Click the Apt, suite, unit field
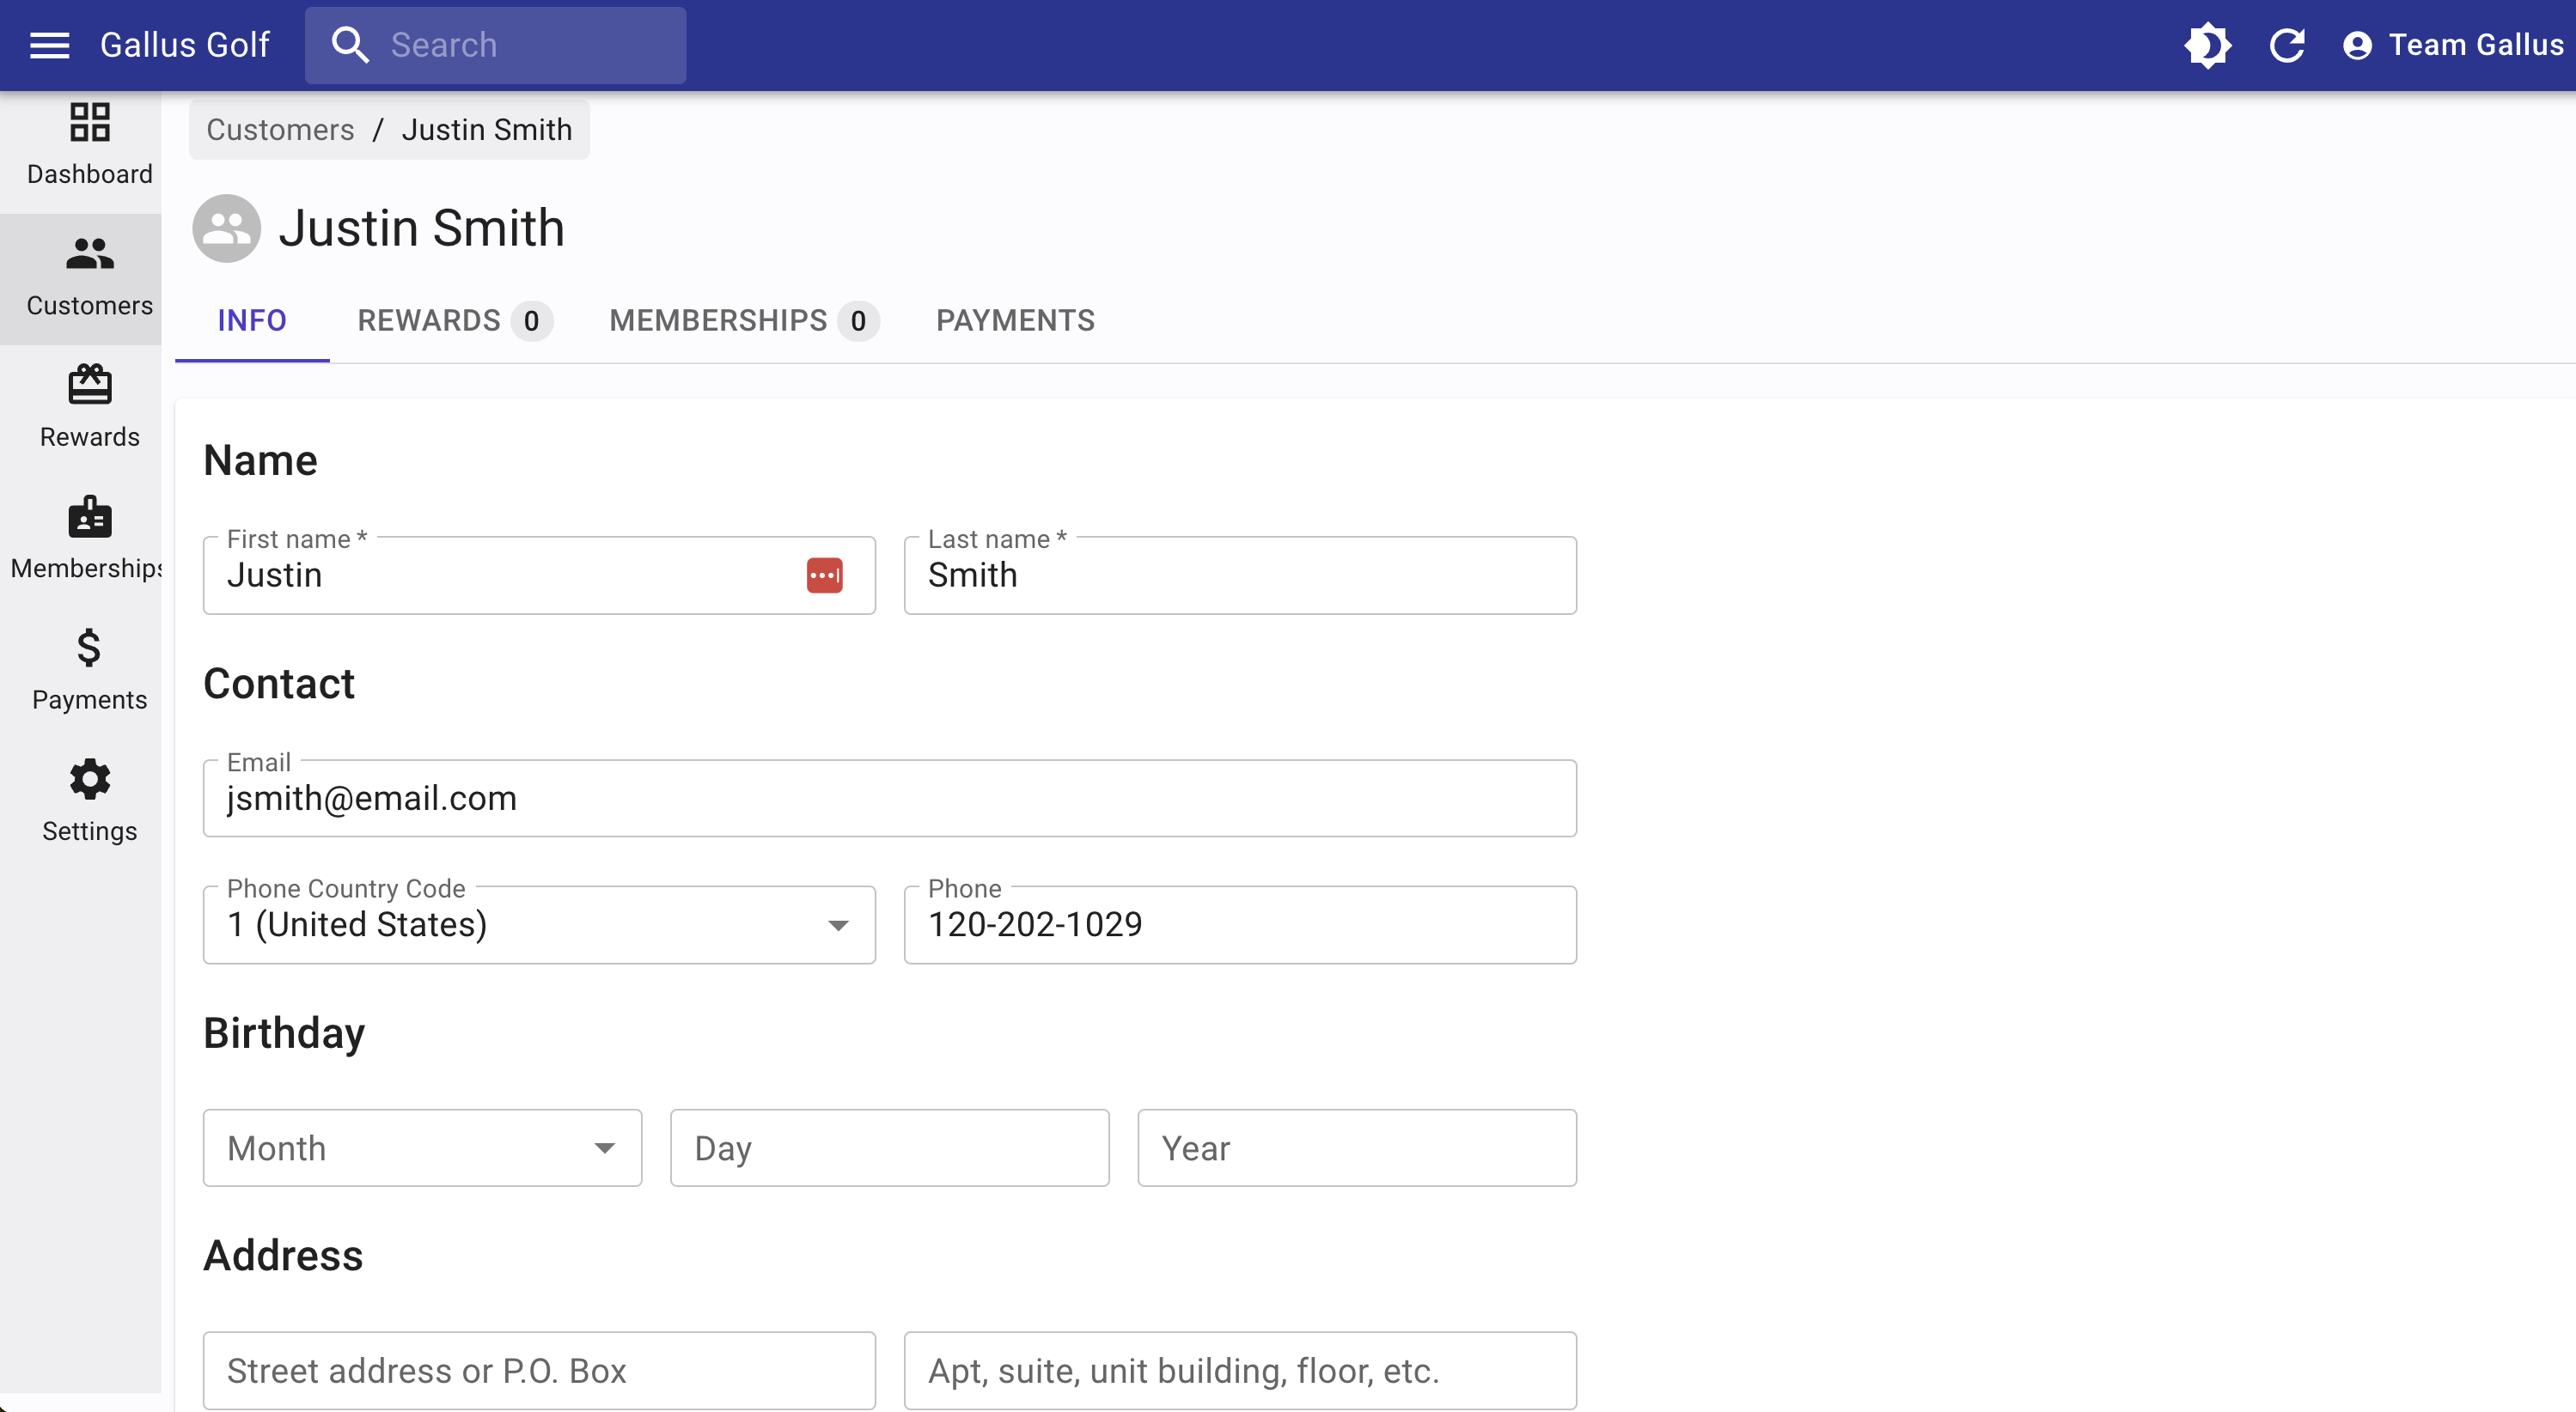Image resolution: width=2576 pixels, height=1412 pixels. tap(1240, 1371)
